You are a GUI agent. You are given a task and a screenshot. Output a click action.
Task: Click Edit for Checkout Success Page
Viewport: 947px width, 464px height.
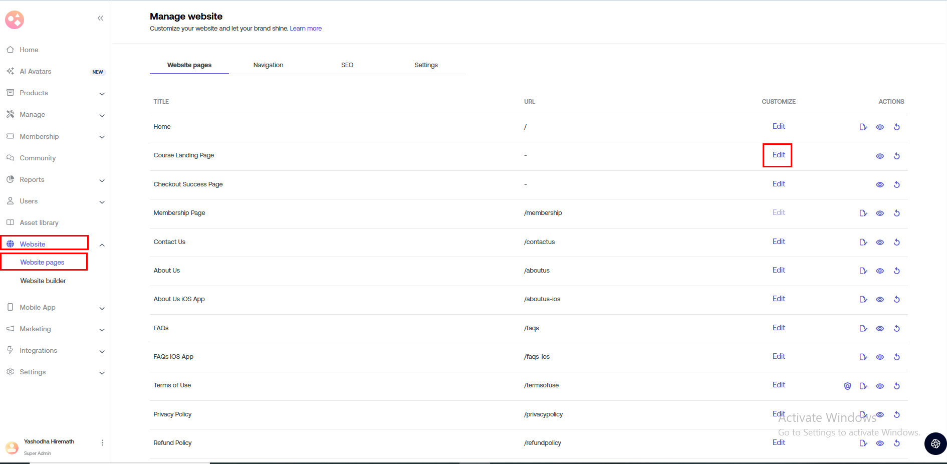(x=779, y=184)
